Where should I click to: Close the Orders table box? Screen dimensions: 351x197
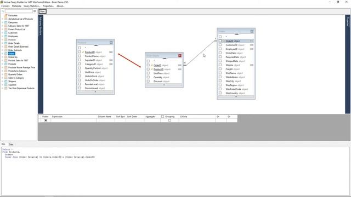pyautogui.click(x=252, y=31)
